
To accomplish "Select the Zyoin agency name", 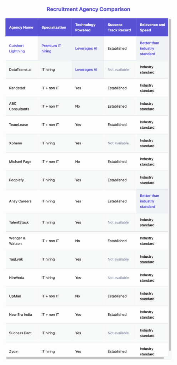I will coord(14,351).
